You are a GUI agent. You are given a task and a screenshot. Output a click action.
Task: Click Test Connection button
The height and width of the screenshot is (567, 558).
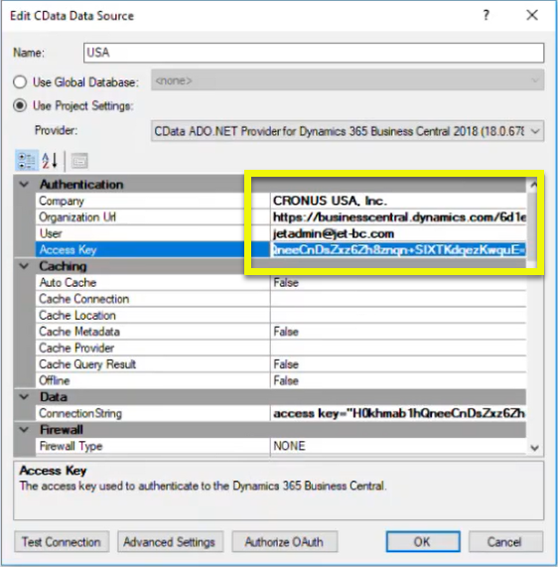[x=62, y=542]
